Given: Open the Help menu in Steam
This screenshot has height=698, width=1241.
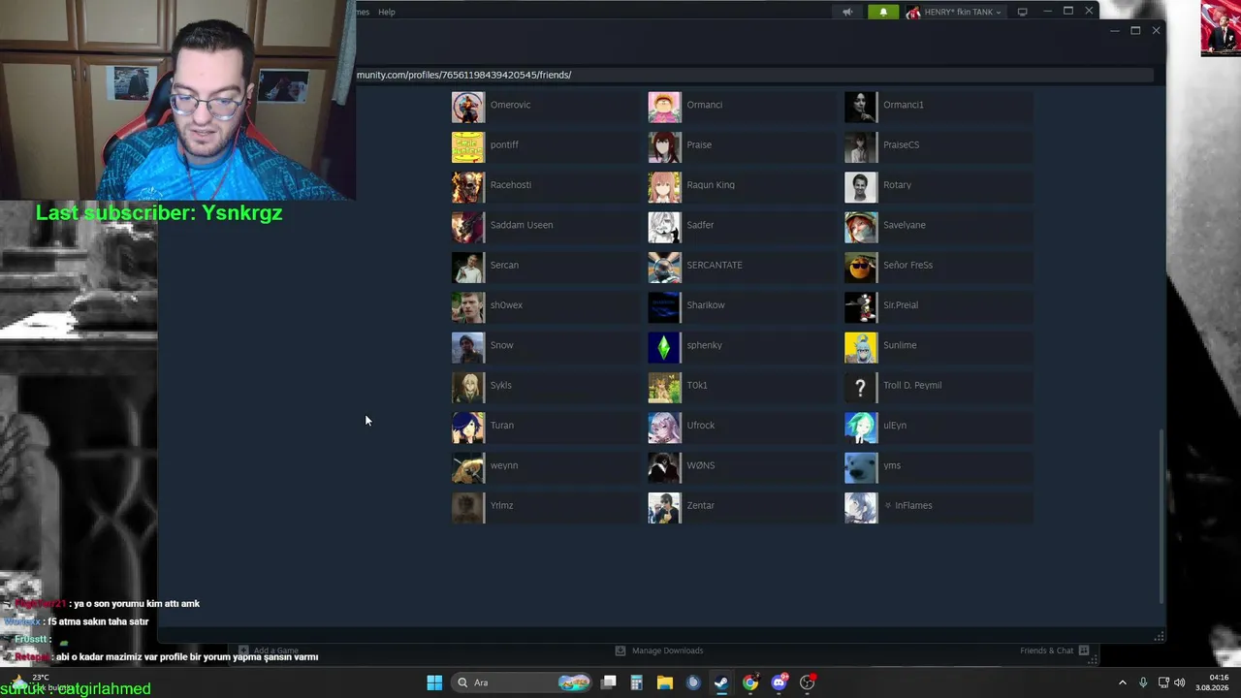Looking at the screenshot, I should pyautogui.click(x=387, y=12).
